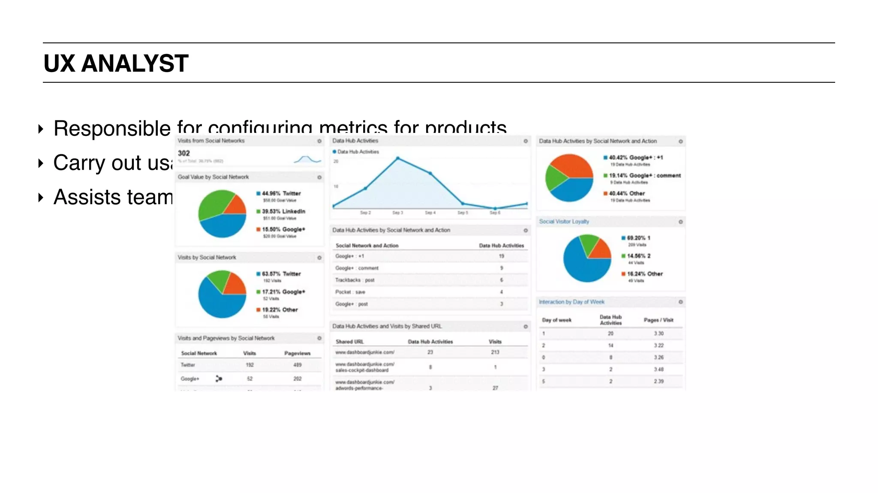The width and height of the screenshot is (878, 493).
Task: Click the LinkedIn green legend swatch
Action: coord(259,211)
